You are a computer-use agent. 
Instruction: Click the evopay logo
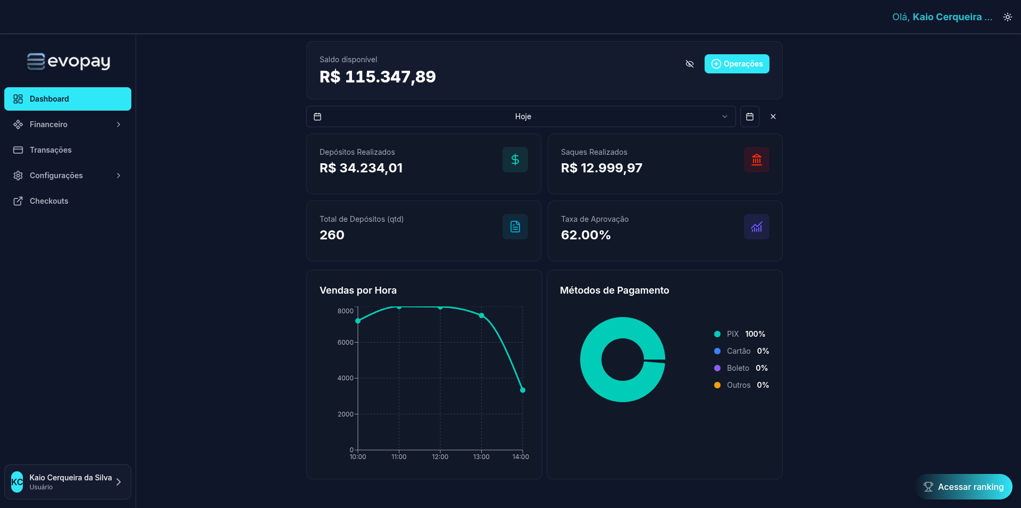click(x=68, y=62)
